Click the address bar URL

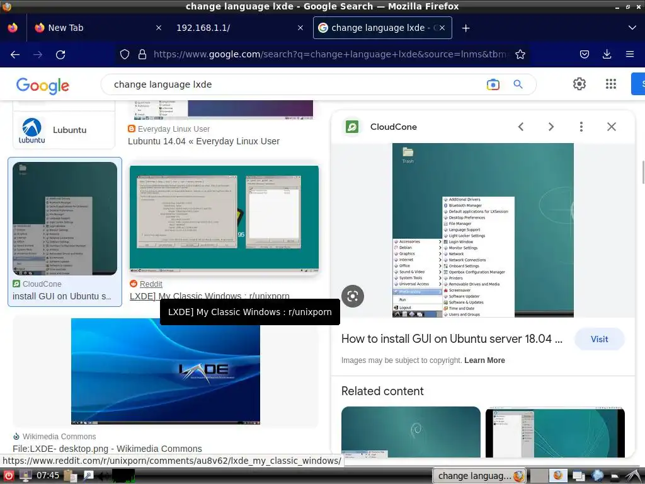[x=331, y=54]
